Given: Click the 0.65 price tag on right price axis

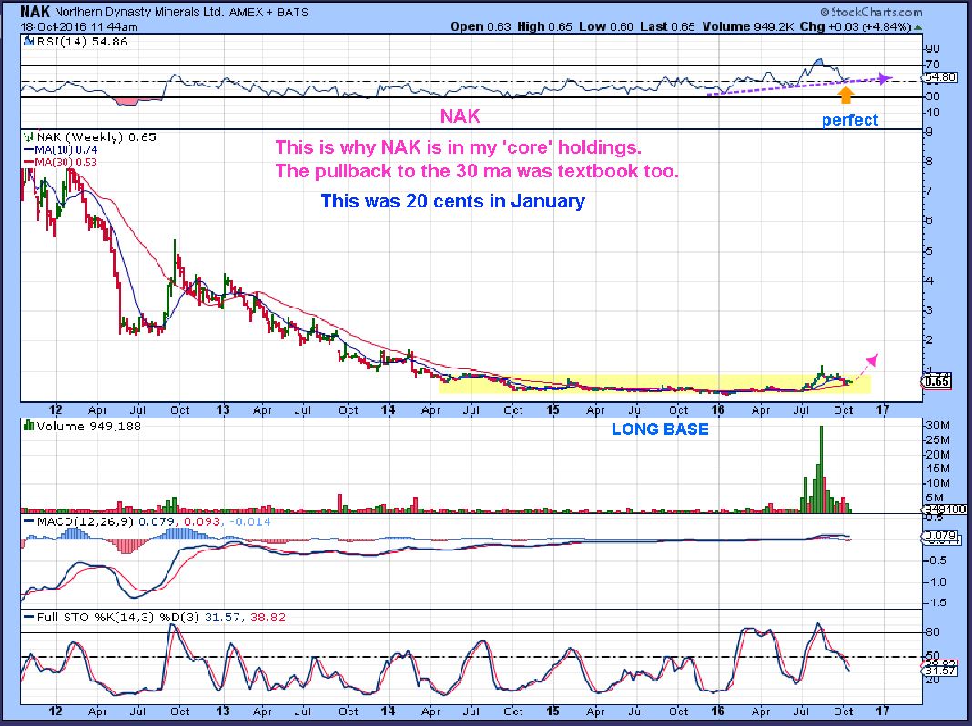Looking at the screenshot, I should pos(937,381).
